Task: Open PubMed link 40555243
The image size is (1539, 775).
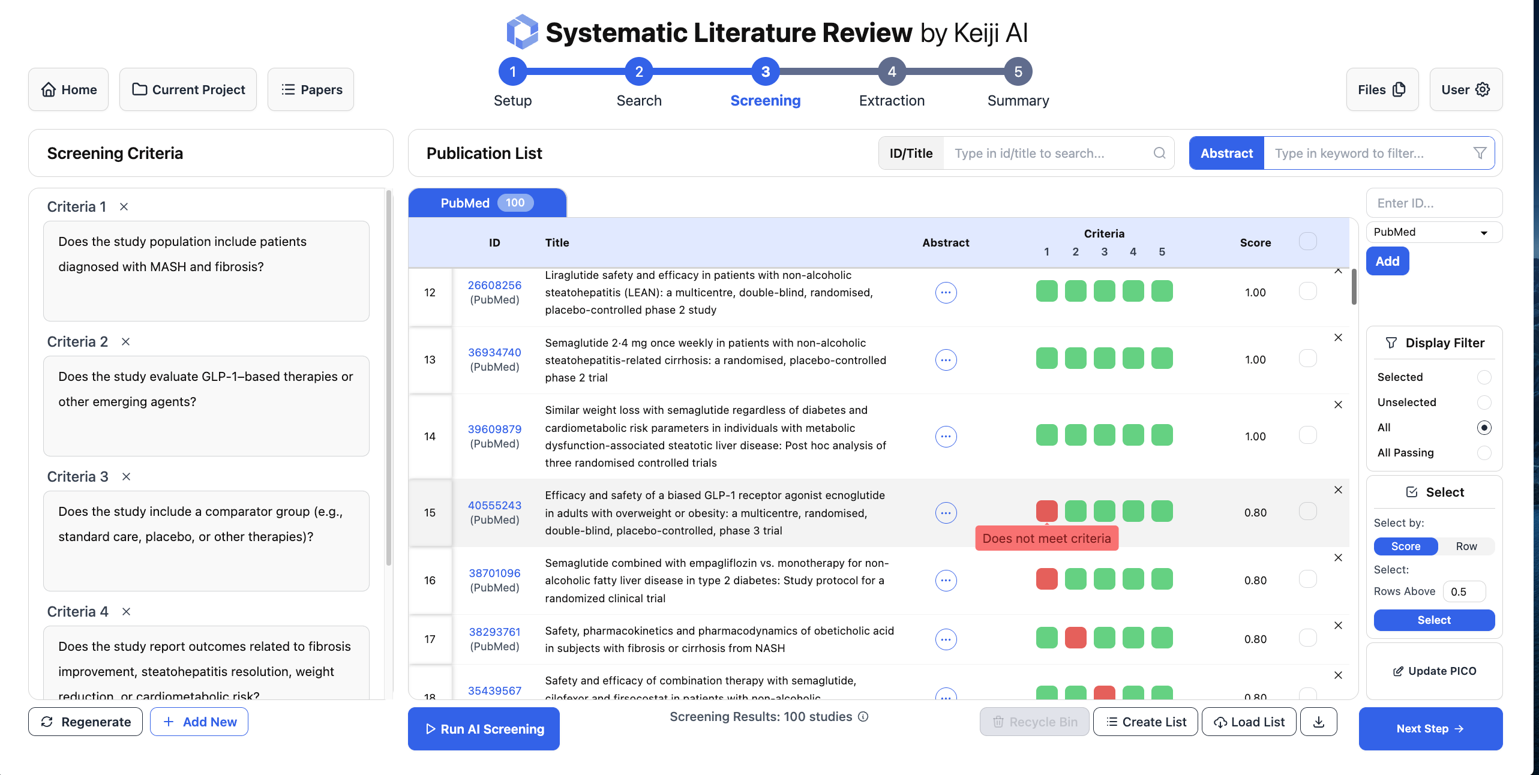Action: [494, 505]
